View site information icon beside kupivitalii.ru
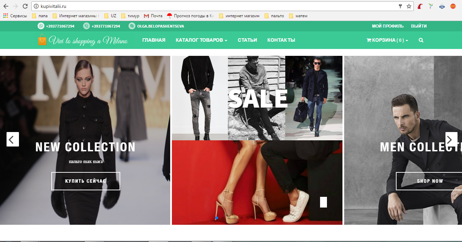 point(36,6)
